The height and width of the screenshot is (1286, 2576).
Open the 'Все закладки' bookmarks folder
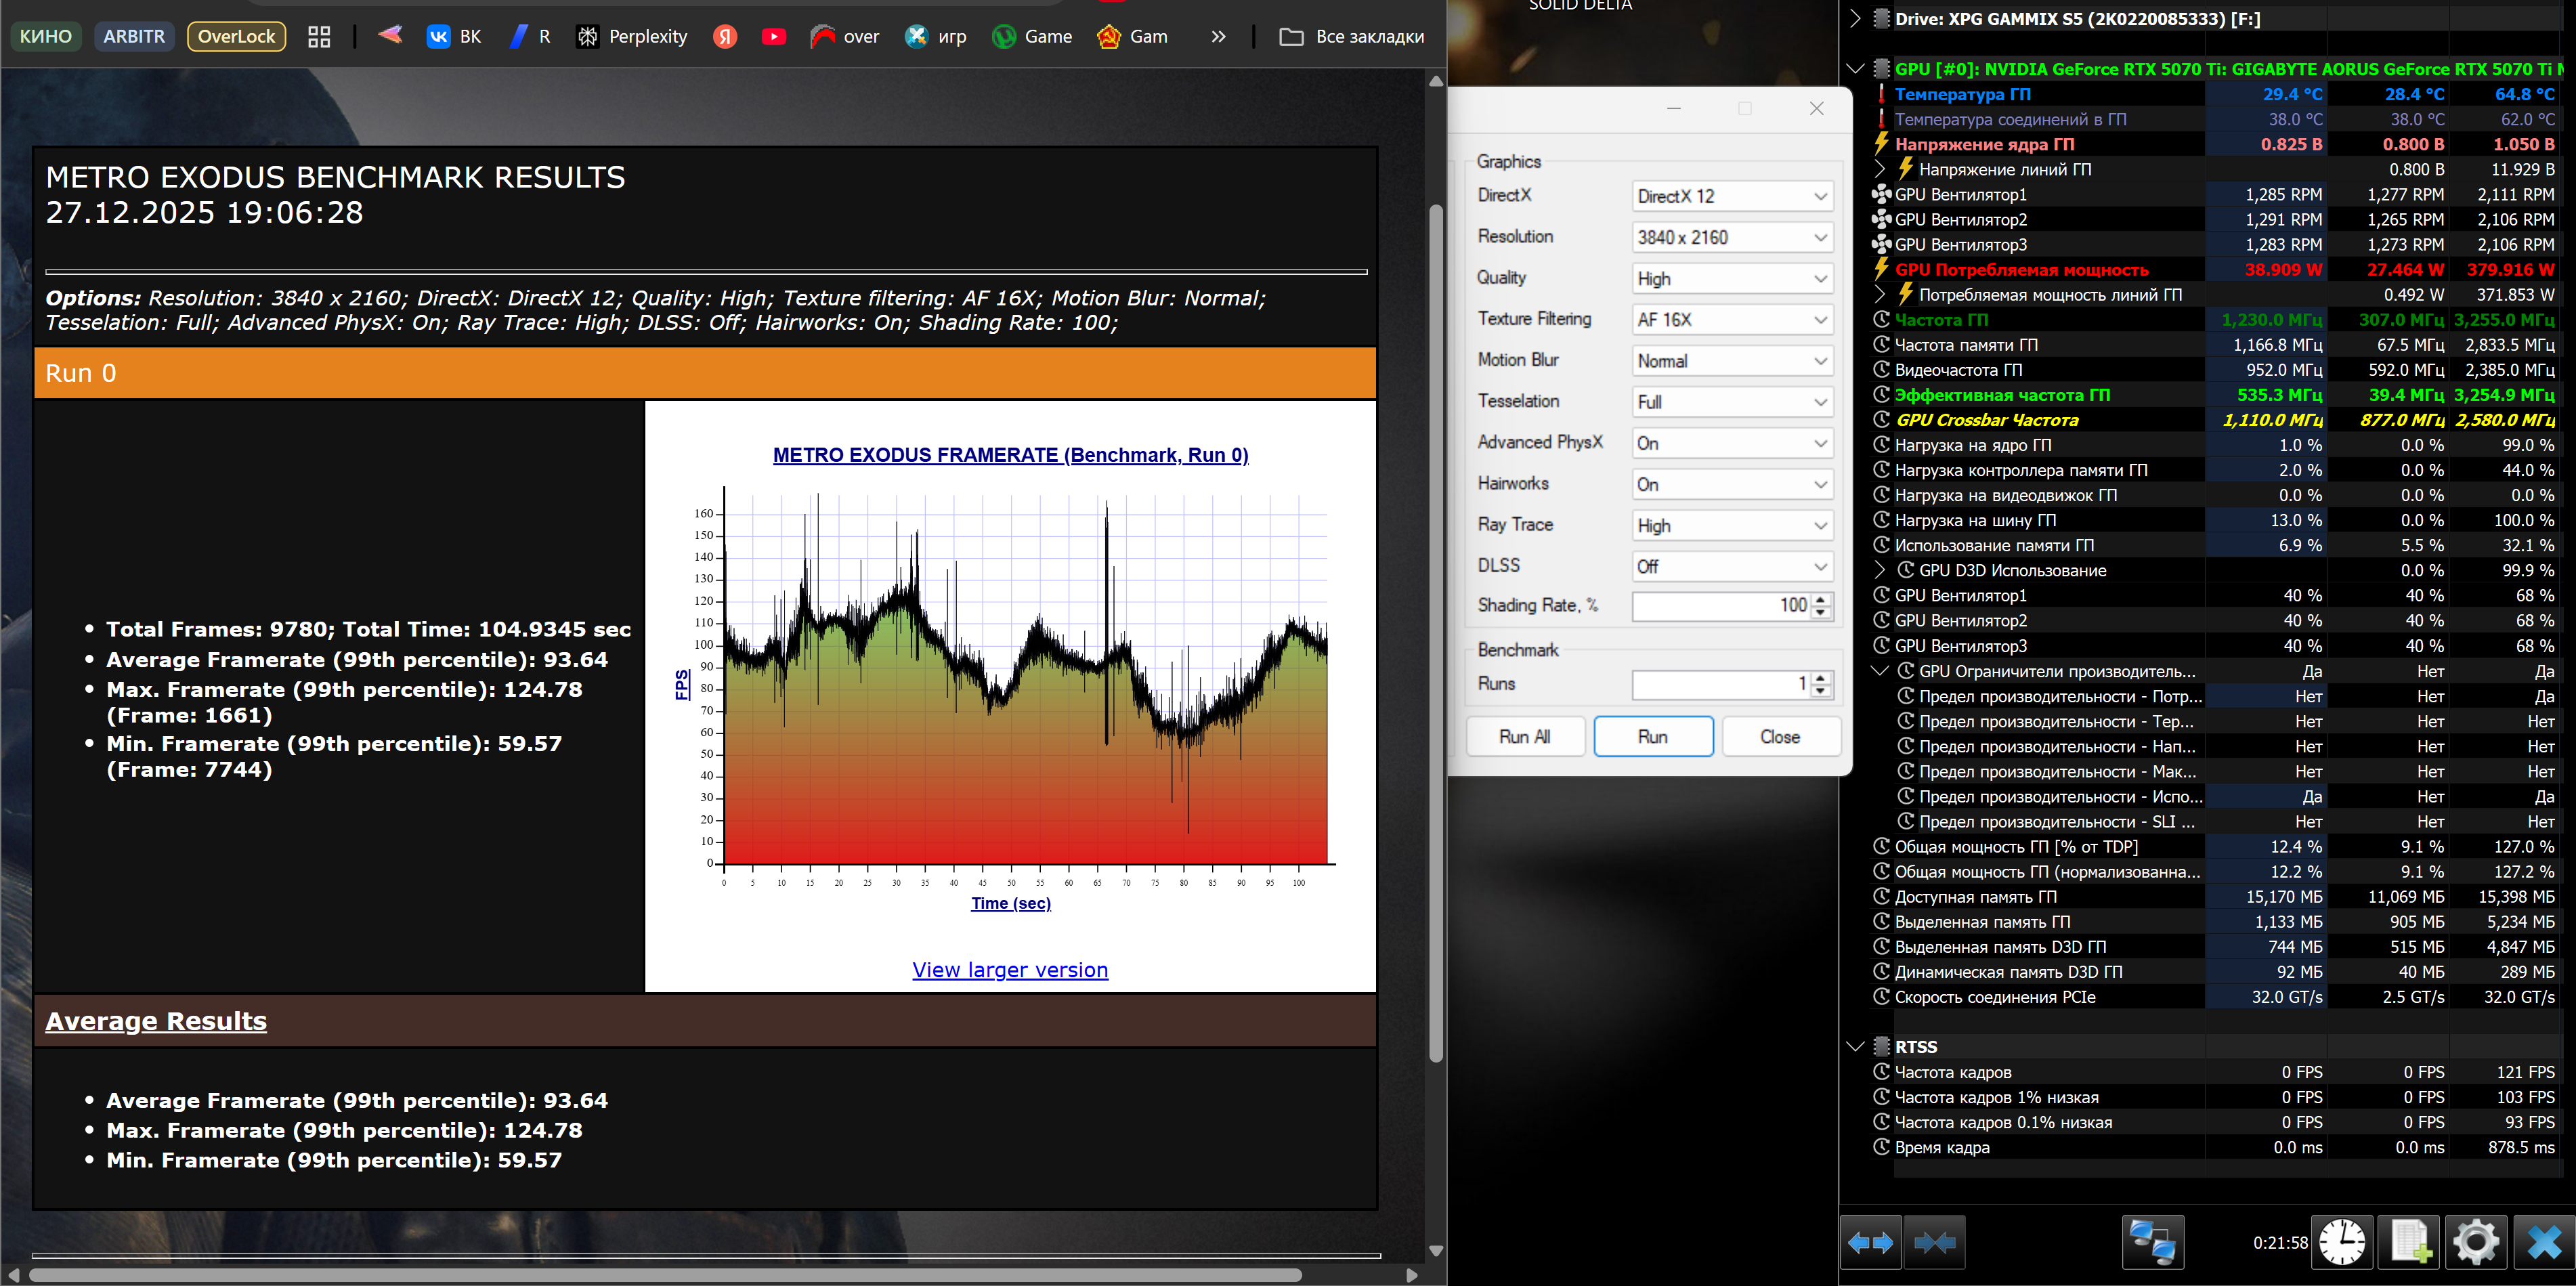click(1352, 37)
